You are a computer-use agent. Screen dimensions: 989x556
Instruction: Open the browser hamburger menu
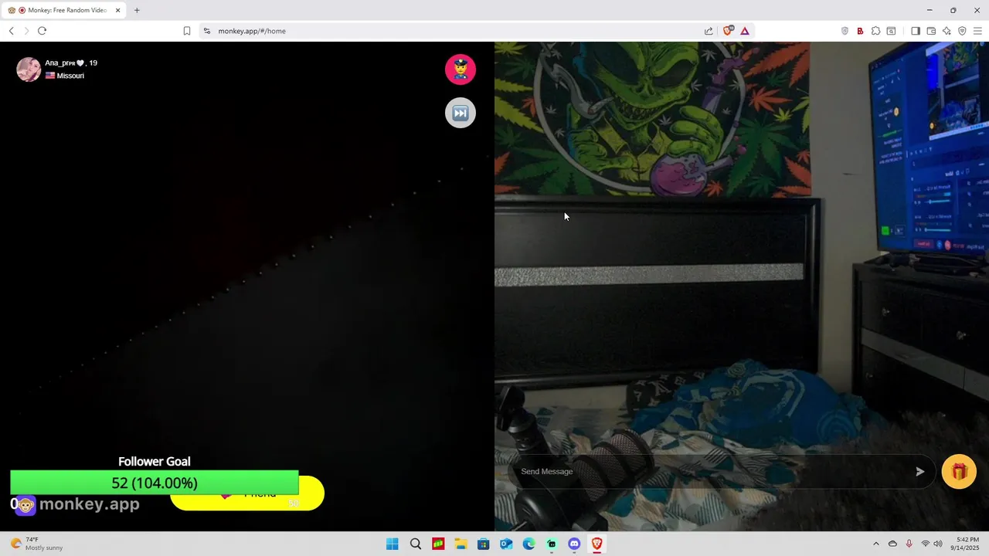977,31
